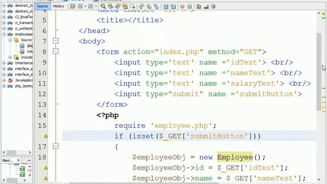Collapse the body tag fold on line 7
Screen dimensions: 327x184
click(56, 40)
